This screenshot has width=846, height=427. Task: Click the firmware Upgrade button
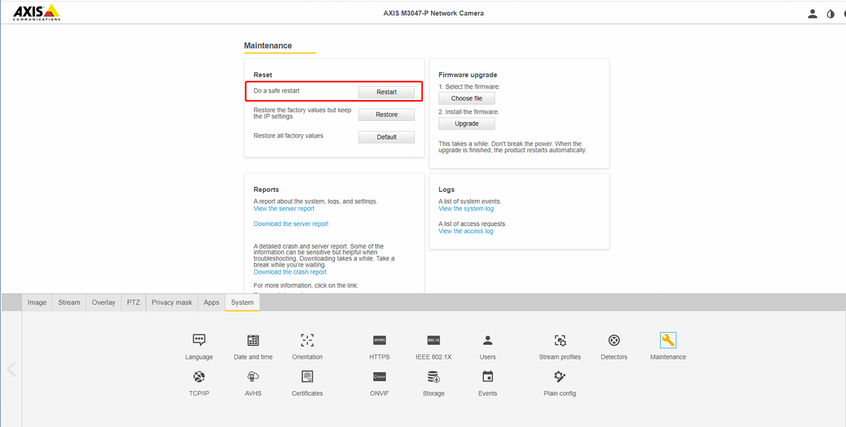467,124
